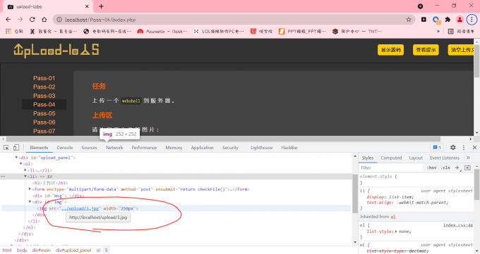Select body in breadcrumb bar

coord(22,250)
